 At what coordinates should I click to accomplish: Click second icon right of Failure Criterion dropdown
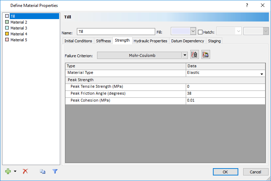coord(206,54)
